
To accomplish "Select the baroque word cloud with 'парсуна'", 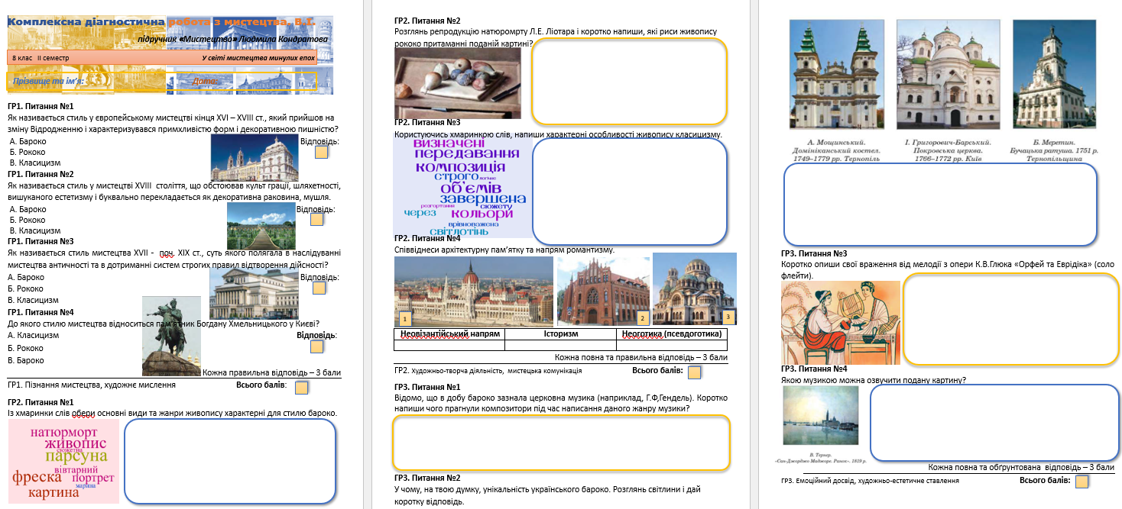I will [63, 461].
